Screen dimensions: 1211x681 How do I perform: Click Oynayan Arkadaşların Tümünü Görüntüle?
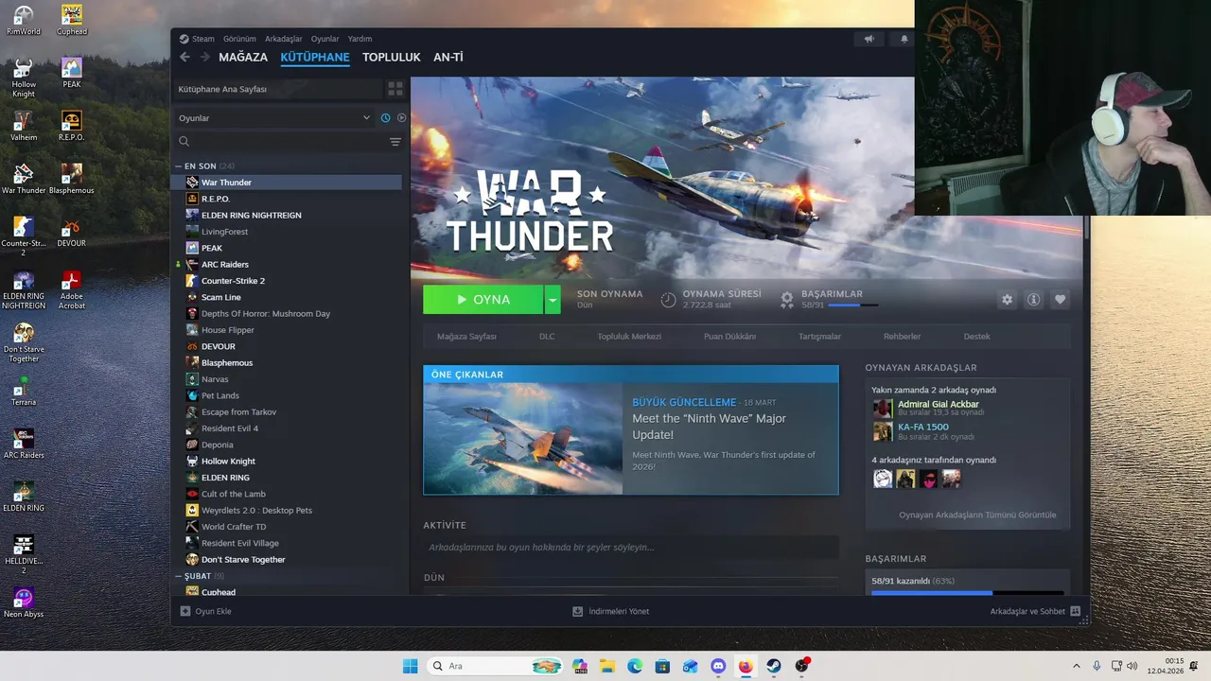click(977, 515)
